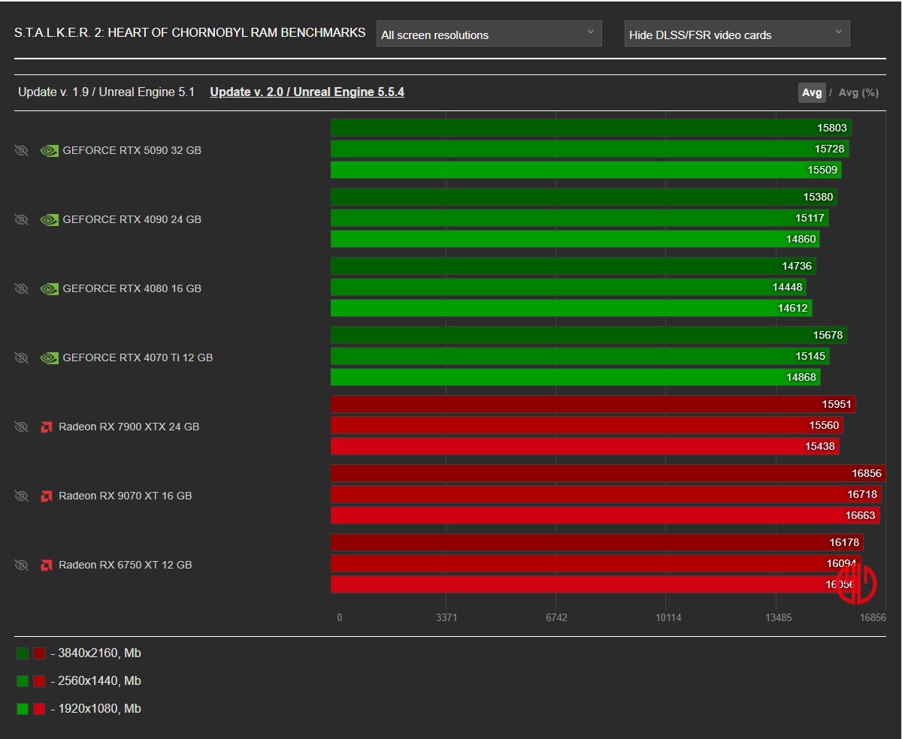This screenshot has width=902, height=739.
Task: Click the red 2560x1440 legend swatch
Action: (39, 681)
